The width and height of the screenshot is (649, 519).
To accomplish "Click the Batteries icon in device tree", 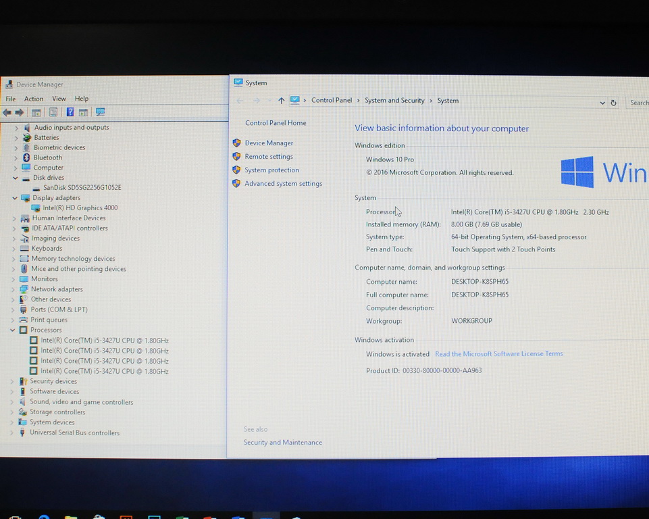I will (x=26, y=137).
